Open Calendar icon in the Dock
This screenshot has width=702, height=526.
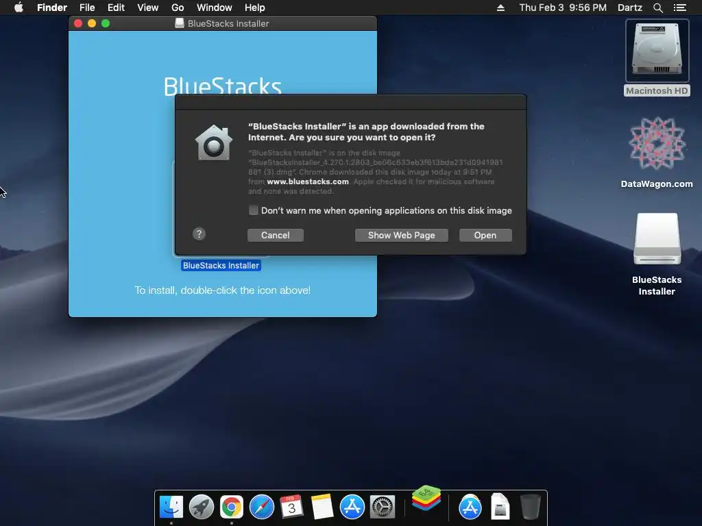pos(291,507)
